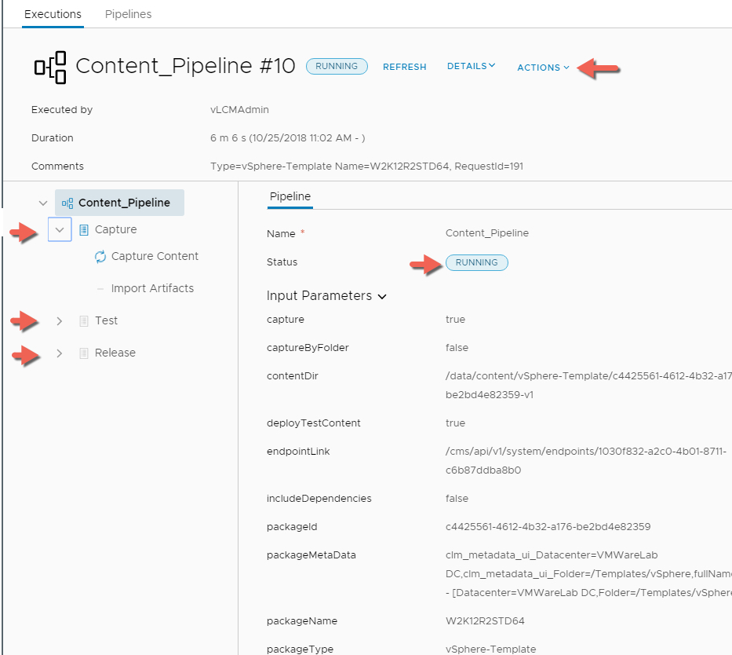Expand the Release stage
Screen dimensions: 732x655
pyautogui.click(x=60, y=353)
